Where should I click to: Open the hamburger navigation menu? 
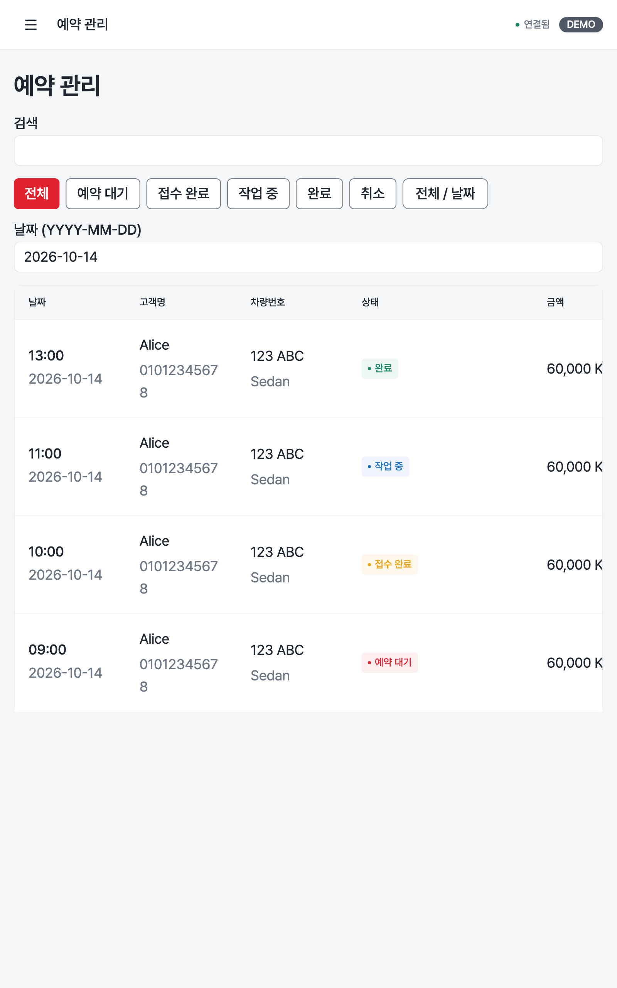(30, 24)
